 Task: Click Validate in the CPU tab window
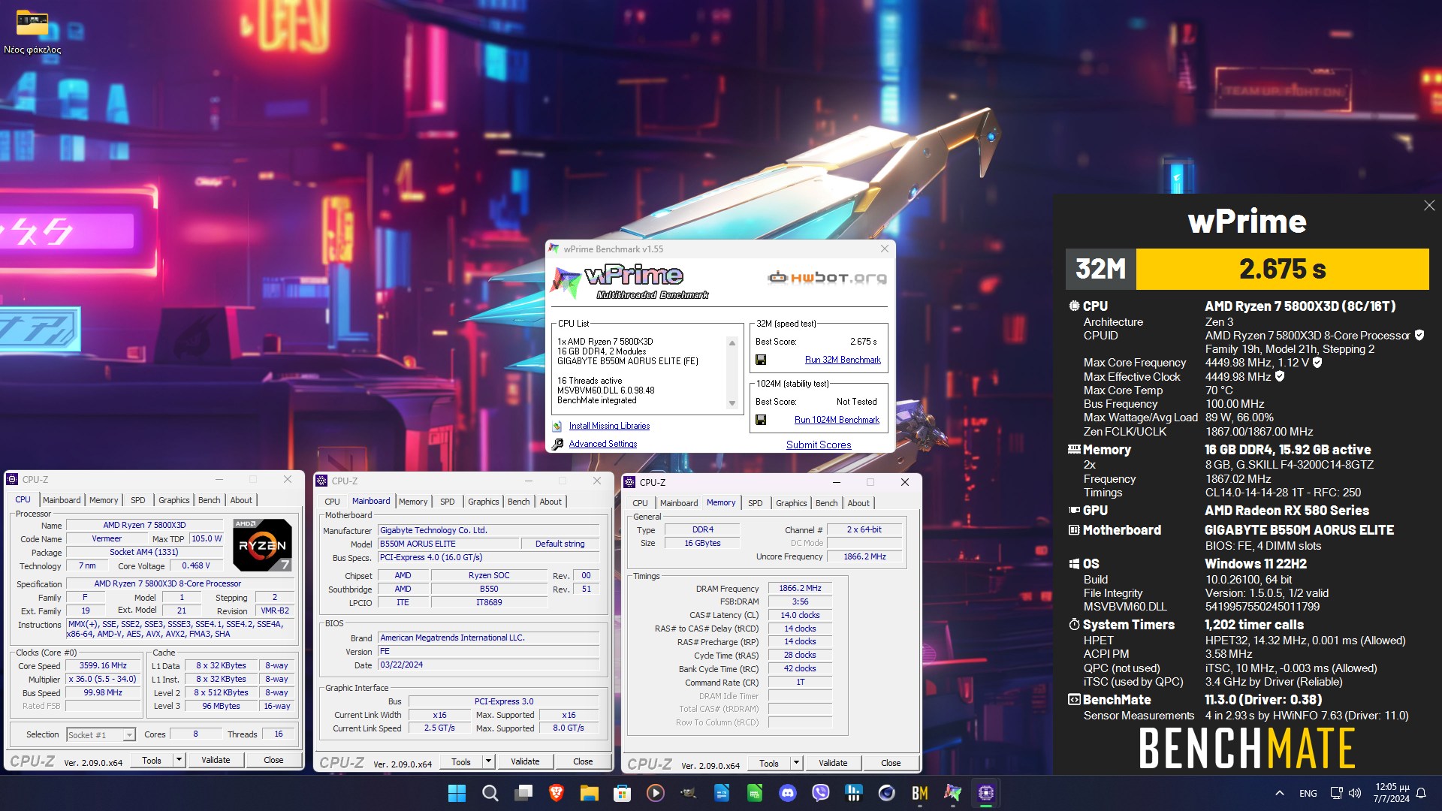pos(216,760)
